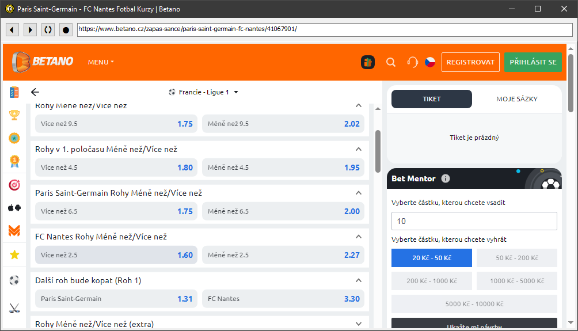
Task: Collapse Rohy v 1. poločasu market
Action: pyautogui.click(x=358, y=149)
